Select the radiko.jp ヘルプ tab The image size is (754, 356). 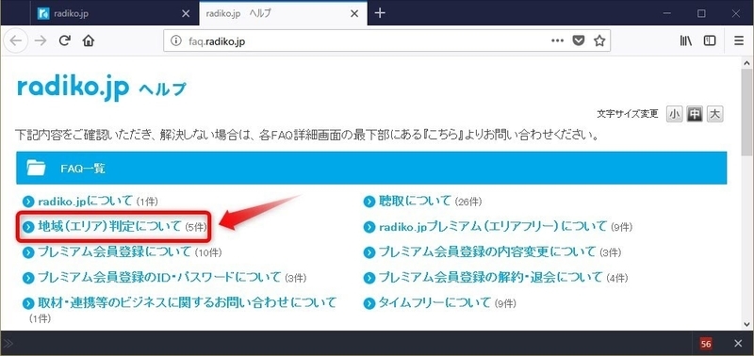click(x=283, y=13)
